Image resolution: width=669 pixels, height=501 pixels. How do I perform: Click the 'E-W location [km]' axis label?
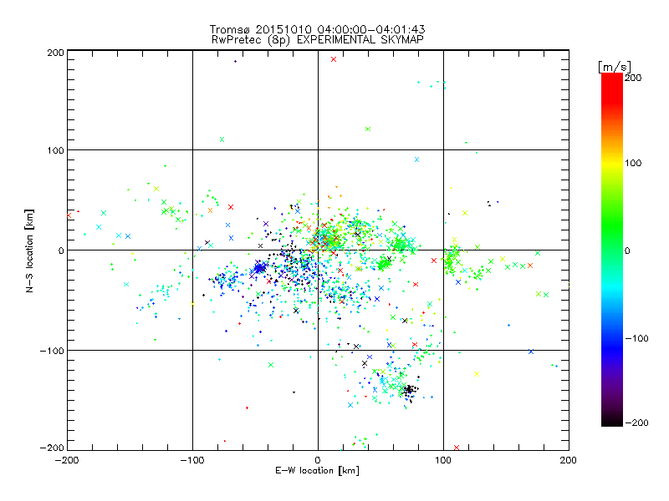point(317,471)
